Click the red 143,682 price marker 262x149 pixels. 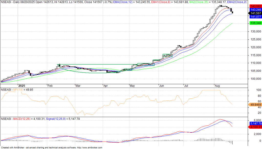tap(255, 6)
